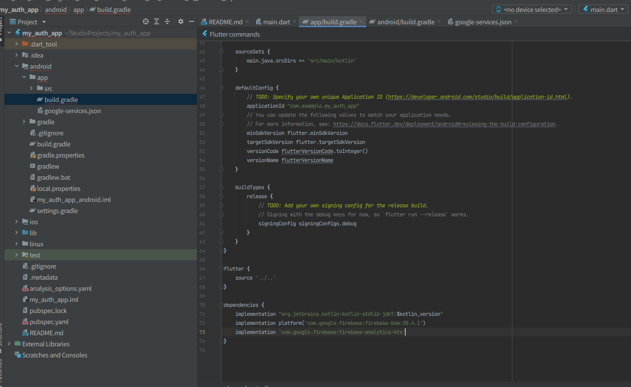Switch to the android/build.gradle tab
Viewport: 631px width, 387px height.
click(x=405, y=22)
